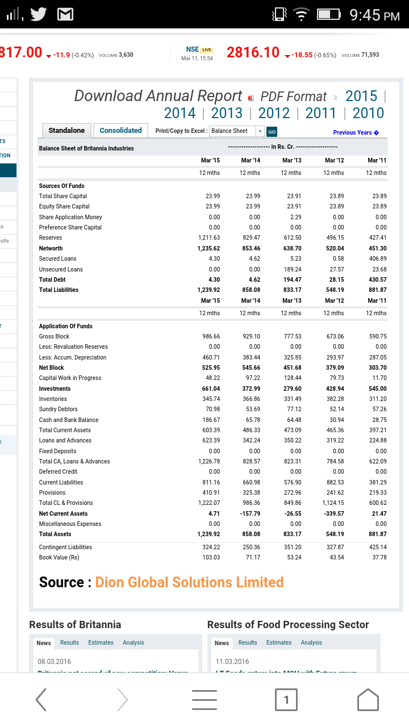Click the Provisions row label

point(52,492)
